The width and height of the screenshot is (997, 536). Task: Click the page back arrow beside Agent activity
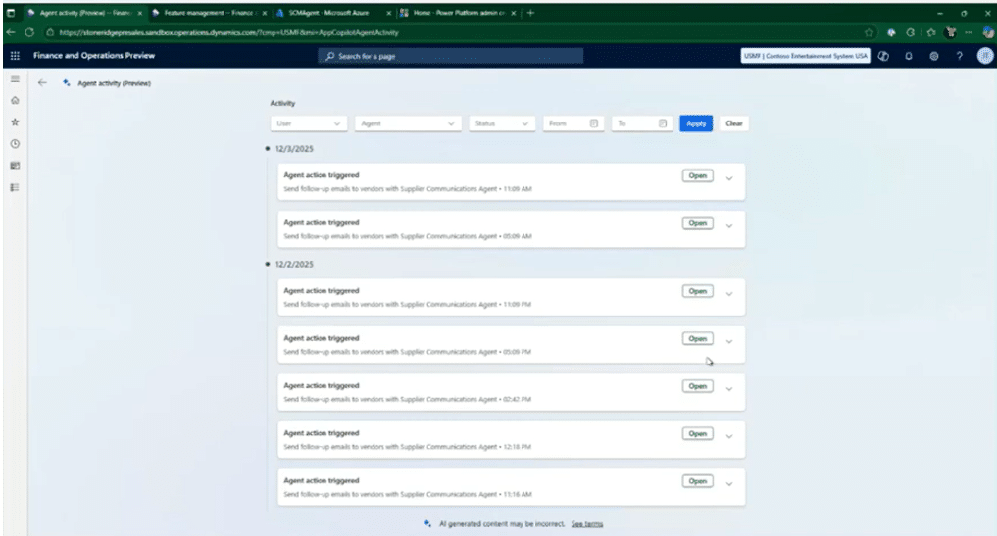click(x=42, y=82)
